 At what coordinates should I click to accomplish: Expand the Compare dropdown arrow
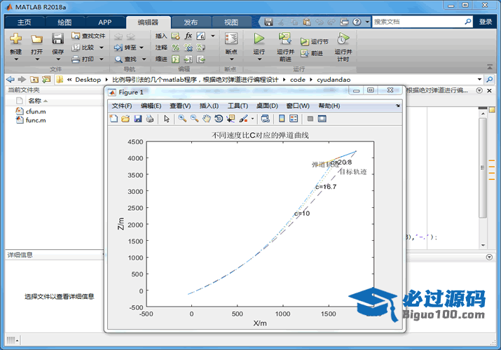coord(102,48)
